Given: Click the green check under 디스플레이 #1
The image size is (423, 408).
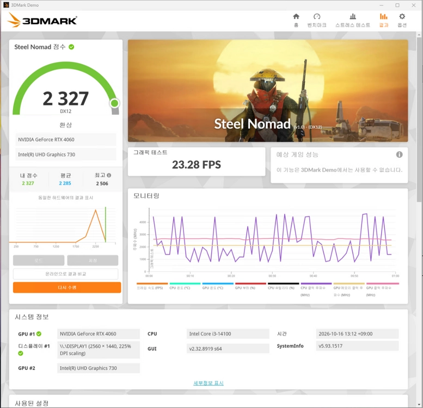Looking at the screenshot, I should 21,353.
